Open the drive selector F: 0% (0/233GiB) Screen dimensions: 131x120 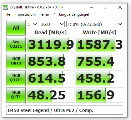click(95, 24)
